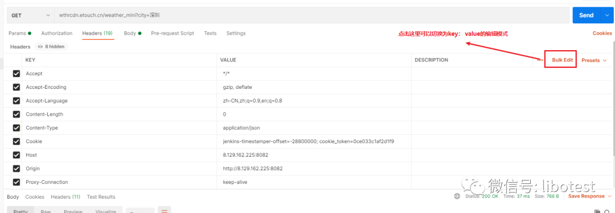
Task: Click the Status 200 OK indicator
Action: [482, 196]
